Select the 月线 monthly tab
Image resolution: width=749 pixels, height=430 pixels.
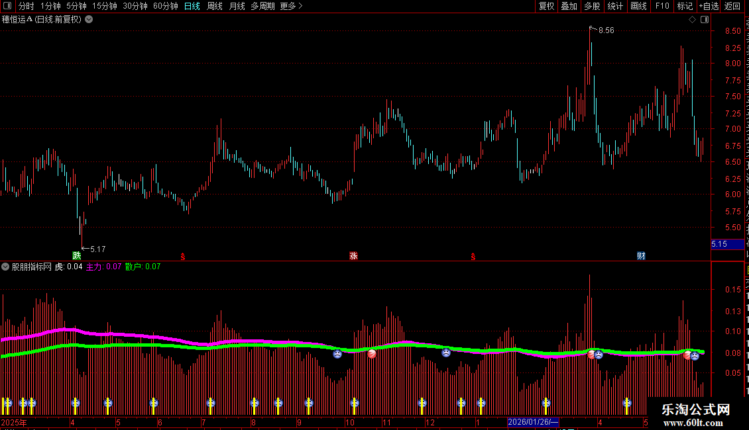(x=237, y=6)
